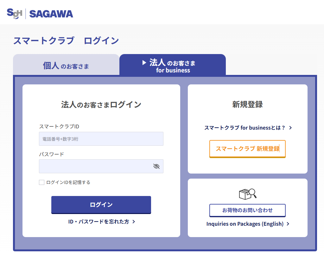
Task: Click chevron next to for businessとは？
Action: [290, 128]
